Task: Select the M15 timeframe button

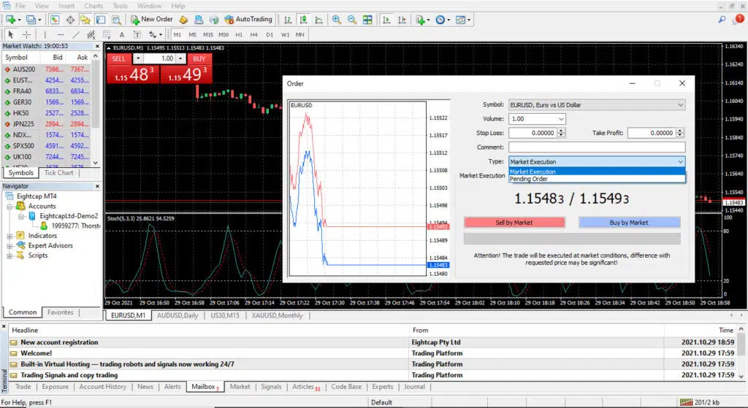Action: (x=208, y=34)
